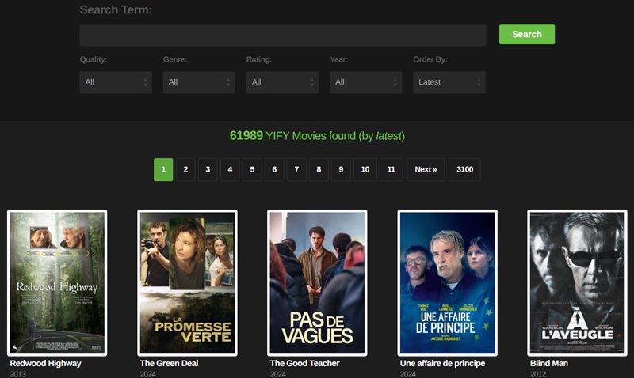The height and width of the screenshot is (378, 634).
Task: Click the green Search button
Action: tap(527, 34)
